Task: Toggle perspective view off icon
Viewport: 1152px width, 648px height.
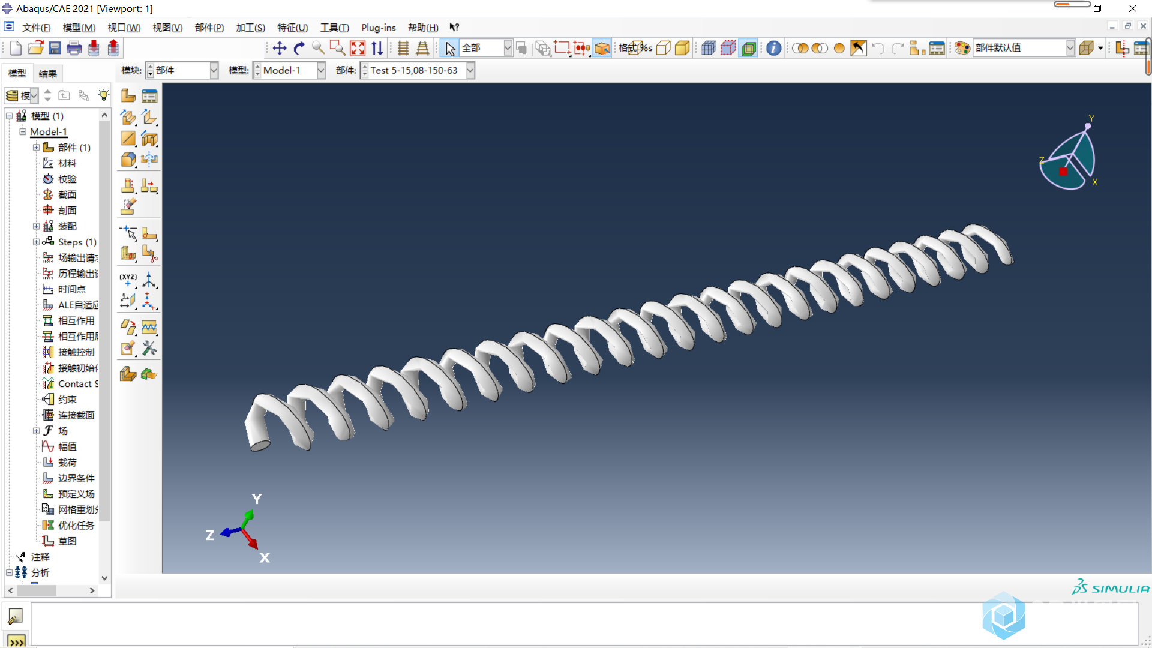Action: coord(403,48)
